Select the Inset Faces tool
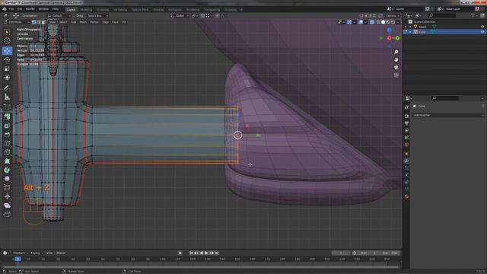The height and width of the screenshot is (274, 487). coord(7,126)
